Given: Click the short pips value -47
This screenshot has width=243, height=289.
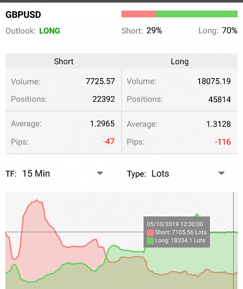Looking at the screenshot, I should [x=109, y=141].
